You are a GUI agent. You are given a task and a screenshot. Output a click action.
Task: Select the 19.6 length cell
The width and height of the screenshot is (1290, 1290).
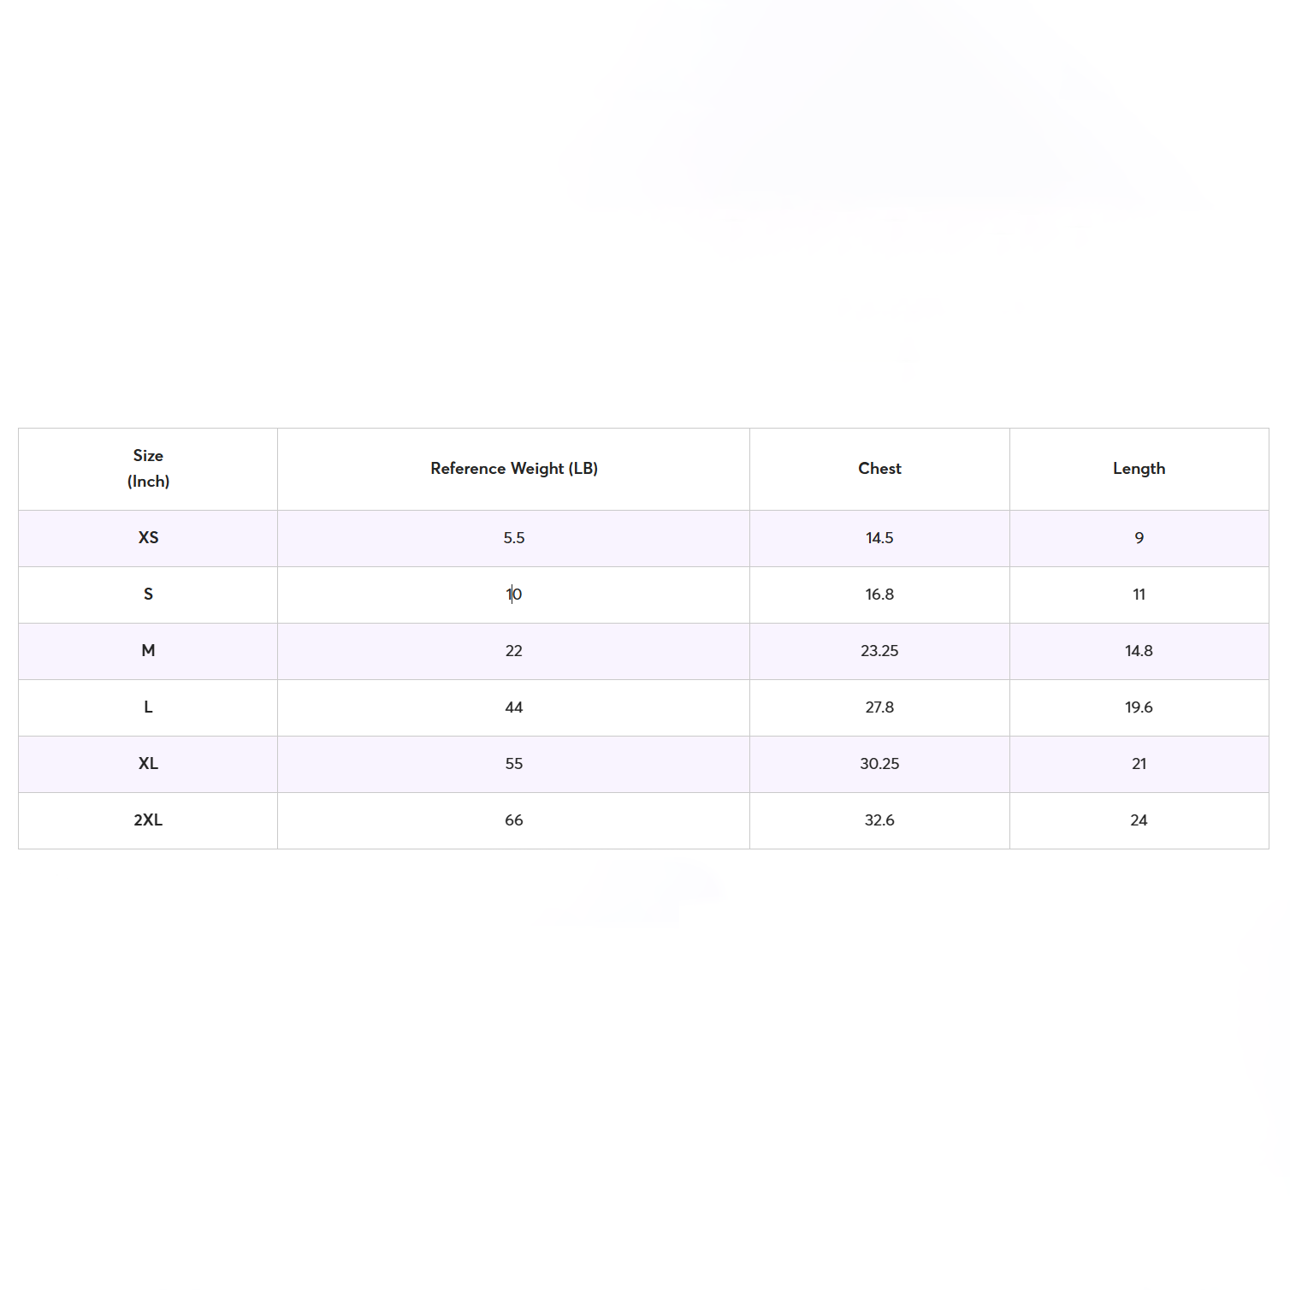[1139, 707]
